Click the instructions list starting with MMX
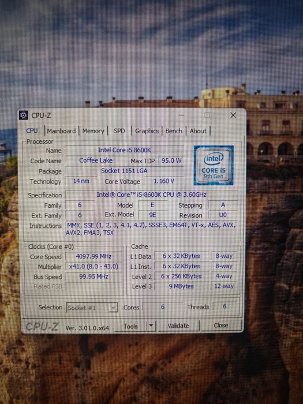 pos(151,229)
